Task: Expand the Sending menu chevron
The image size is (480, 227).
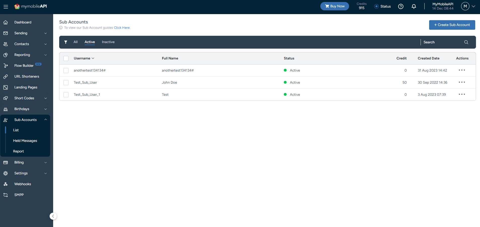Action: (46, 33)
